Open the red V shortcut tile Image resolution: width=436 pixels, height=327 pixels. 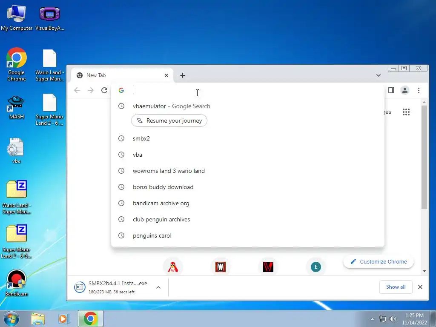(x=268, y=267)
